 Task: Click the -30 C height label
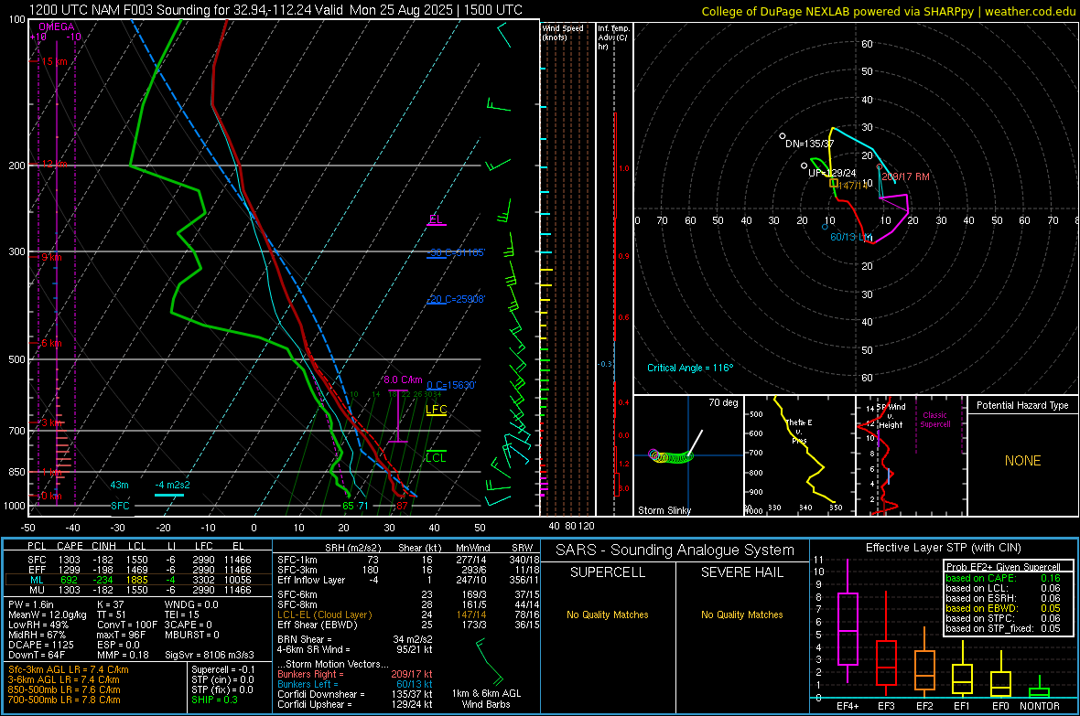click(456, 252)
